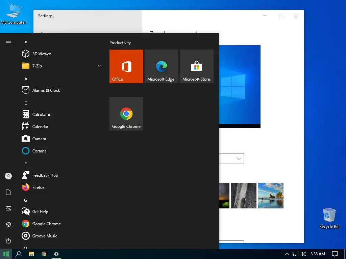Click the letter C group header
This screenshot has height=259, width=346.
26,103
